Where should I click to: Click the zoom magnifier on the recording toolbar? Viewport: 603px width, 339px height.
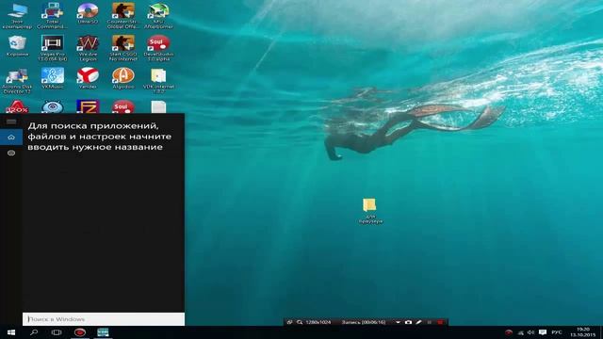coord(300,322)
